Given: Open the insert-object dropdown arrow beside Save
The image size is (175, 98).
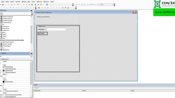Looking at the screenshot, I should 1,5.
